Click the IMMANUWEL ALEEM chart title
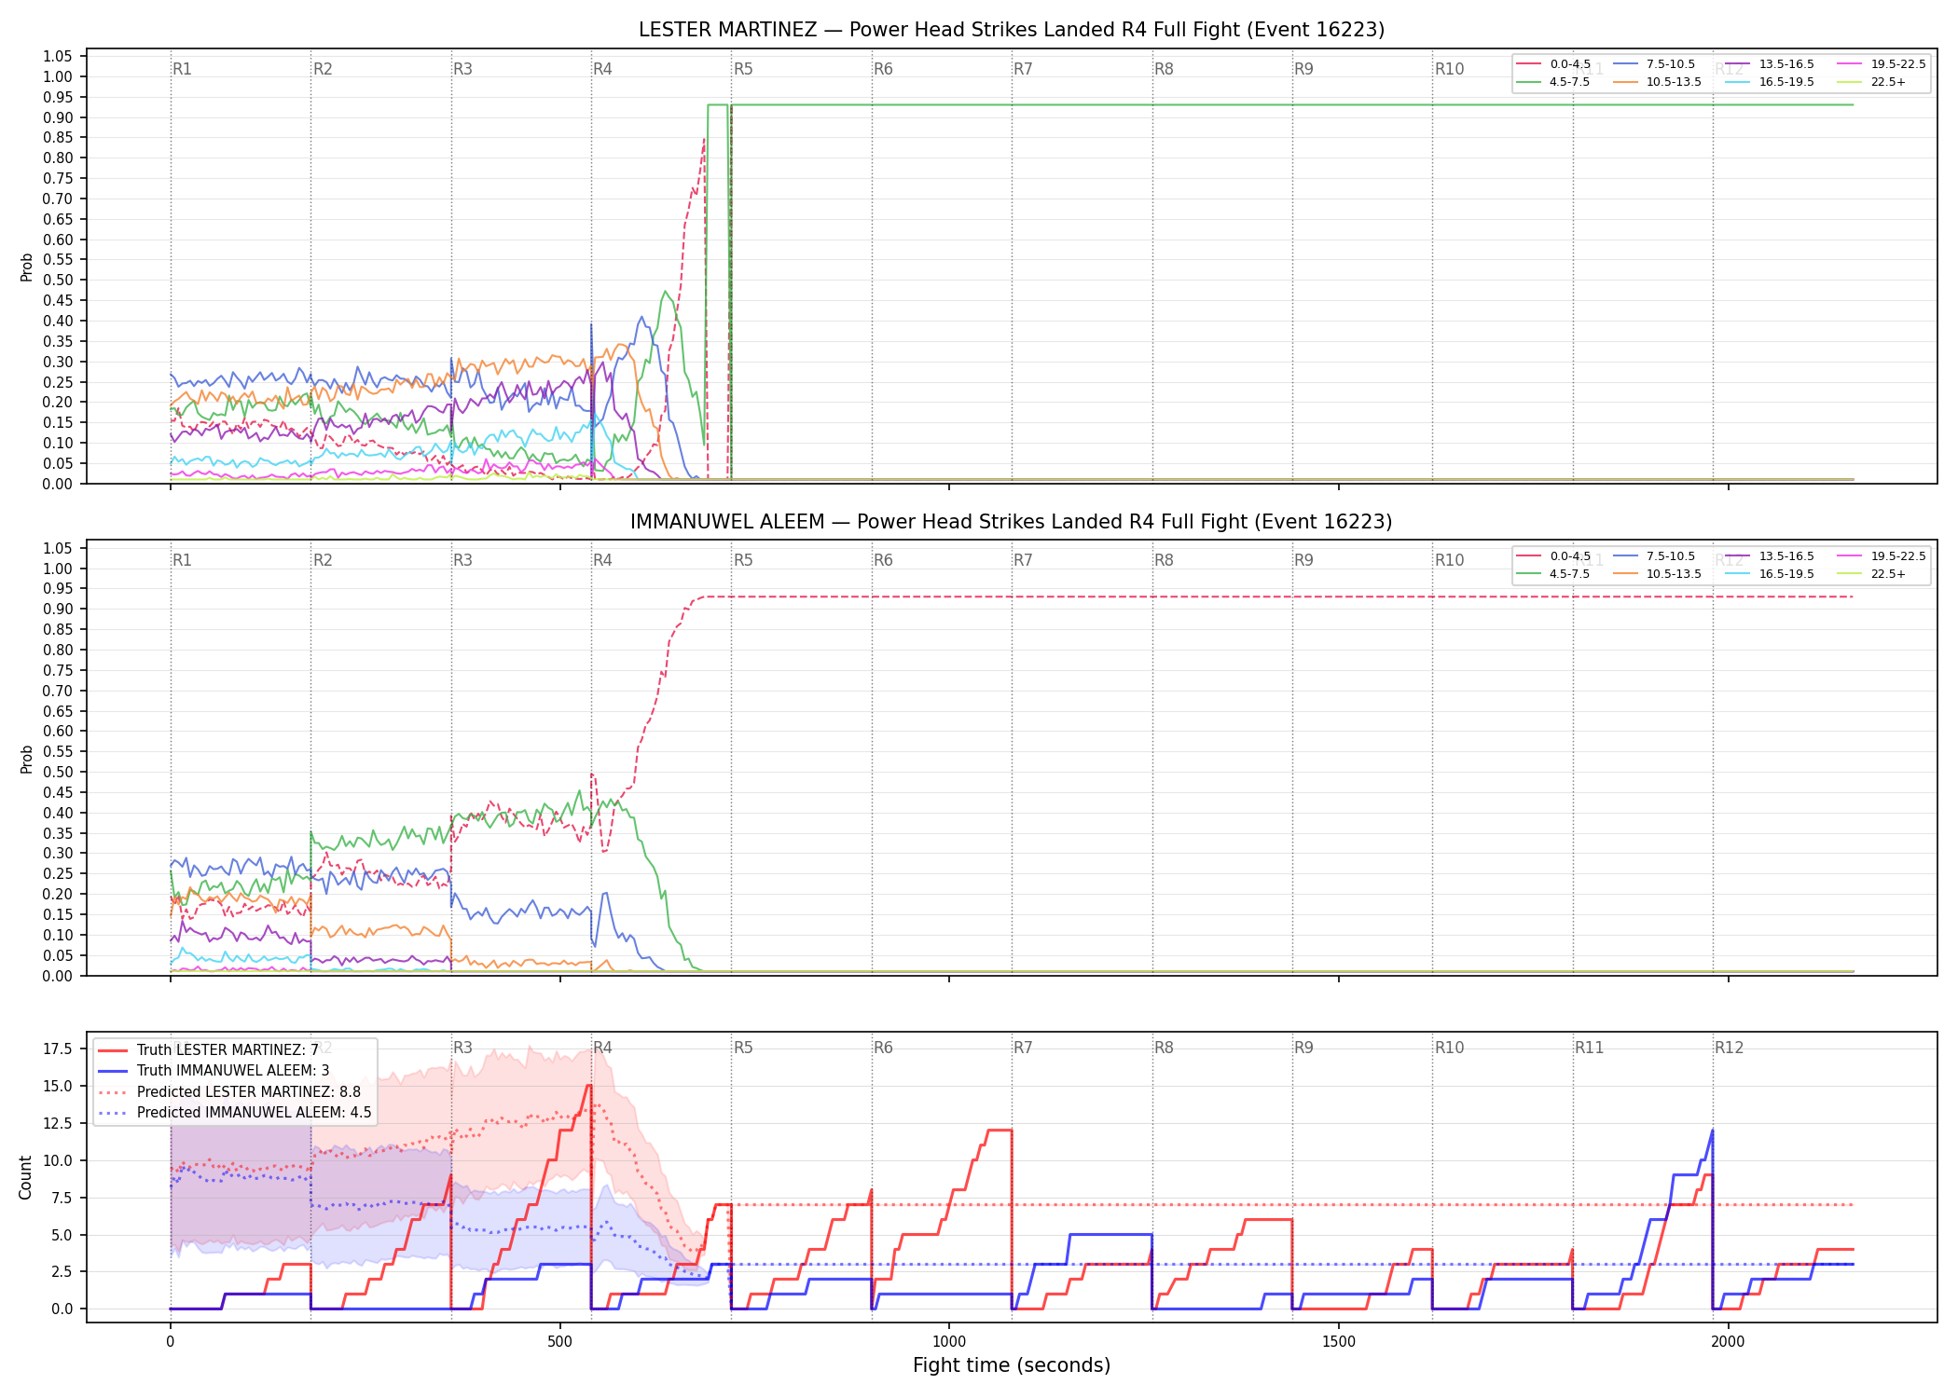1958x1398 pixels. tap(1012, 522)
